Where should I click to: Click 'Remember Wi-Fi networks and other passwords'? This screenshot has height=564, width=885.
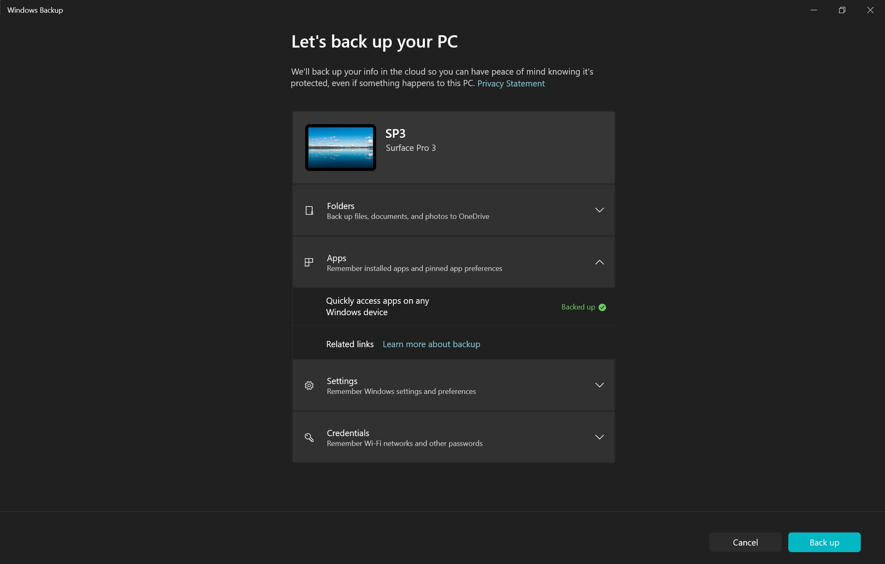click(405, 443)
